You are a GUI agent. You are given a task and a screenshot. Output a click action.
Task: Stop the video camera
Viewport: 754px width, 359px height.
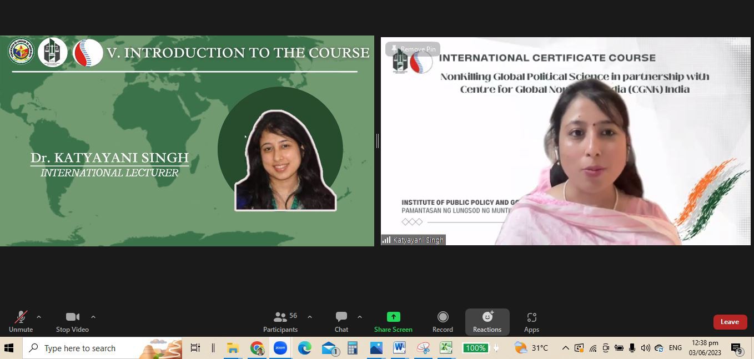coord(72,322)
